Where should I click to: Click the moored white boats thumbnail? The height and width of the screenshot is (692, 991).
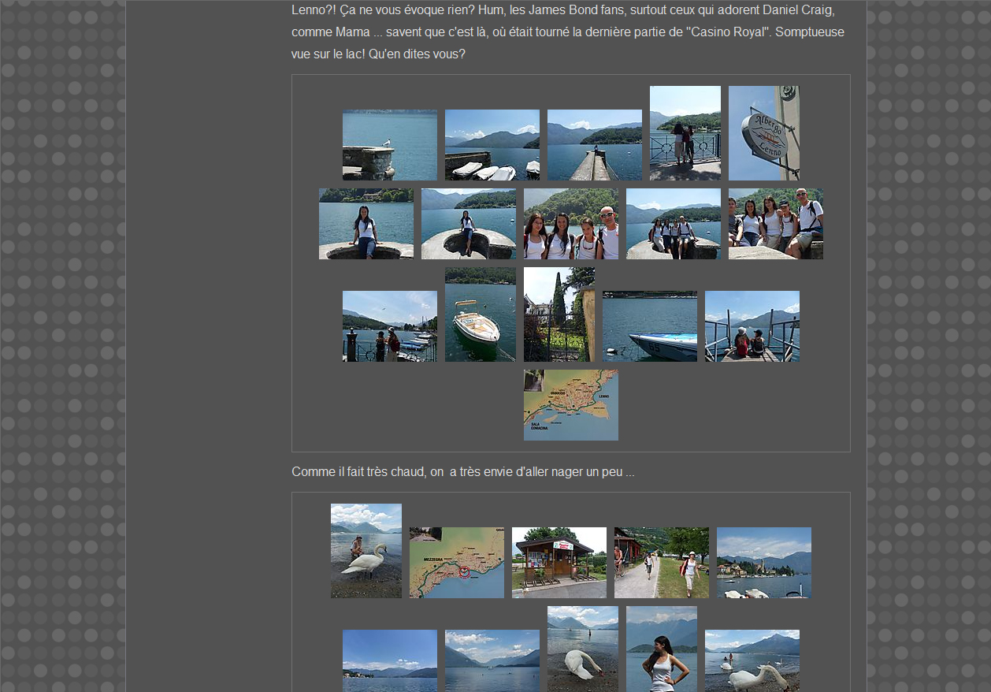(492, 145)
